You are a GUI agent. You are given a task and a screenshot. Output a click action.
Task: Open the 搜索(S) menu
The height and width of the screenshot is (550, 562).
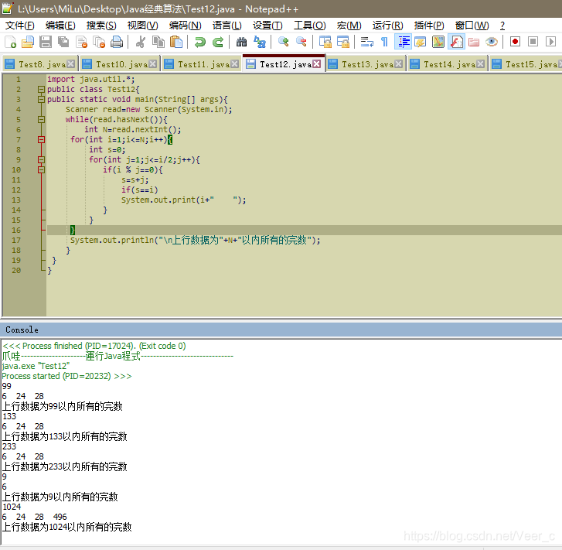click(x=101, y=26)
